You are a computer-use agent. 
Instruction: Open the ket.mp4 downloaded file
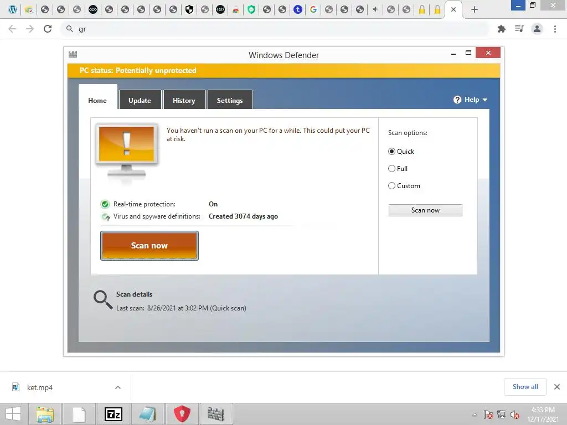[x=40, y=387]
